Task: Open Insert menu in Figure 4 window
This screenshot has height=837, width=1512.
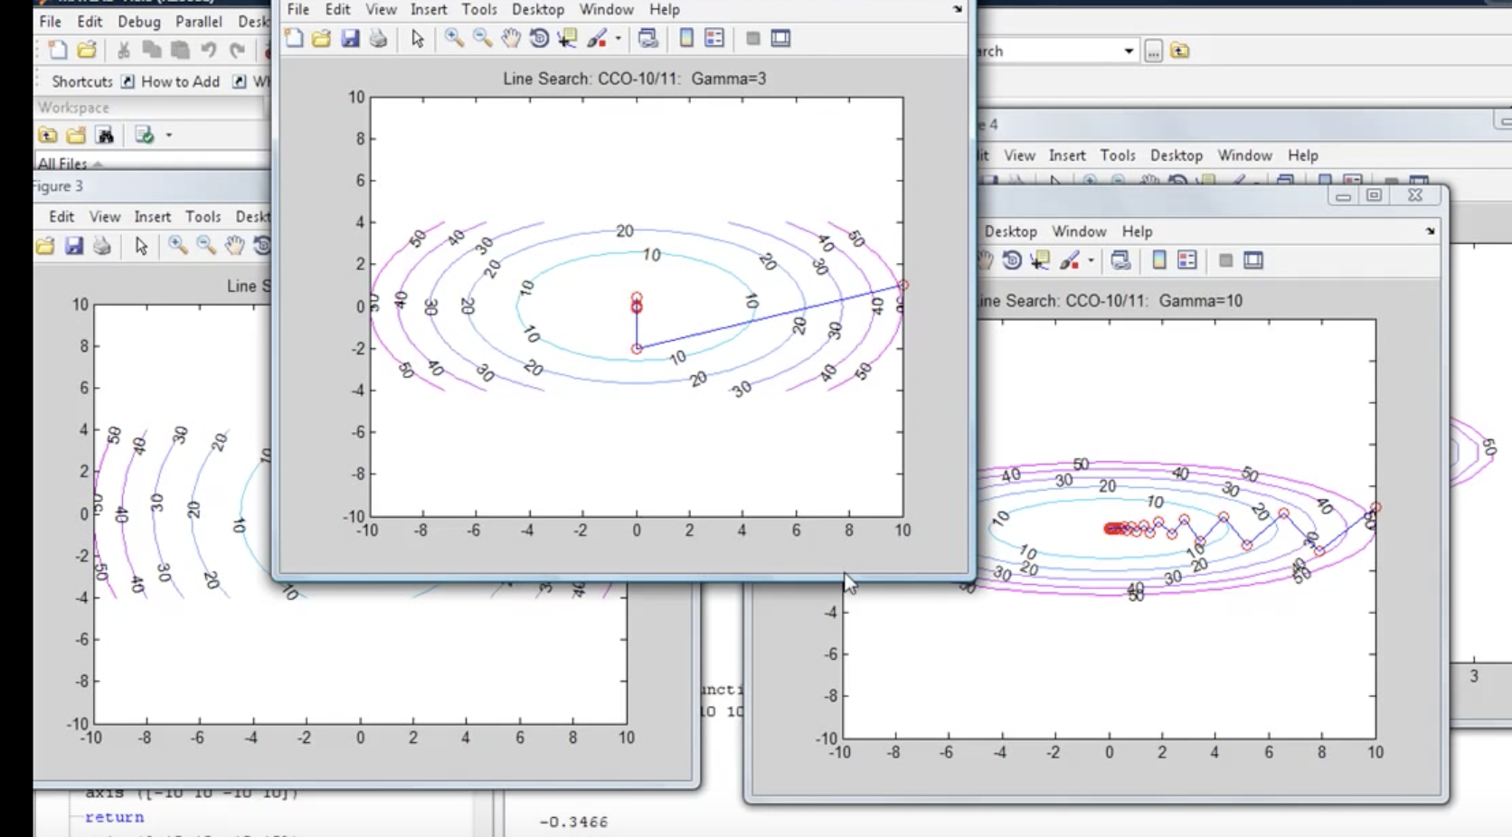Action: point(1067,155)
